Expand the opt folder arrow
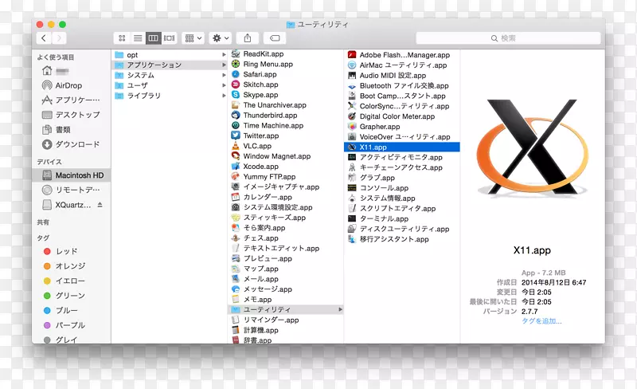Screen dimensions: 637x389 [x=224, y=54]
